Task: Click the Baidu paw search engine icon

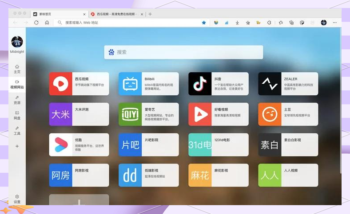Action: (111, 52)
